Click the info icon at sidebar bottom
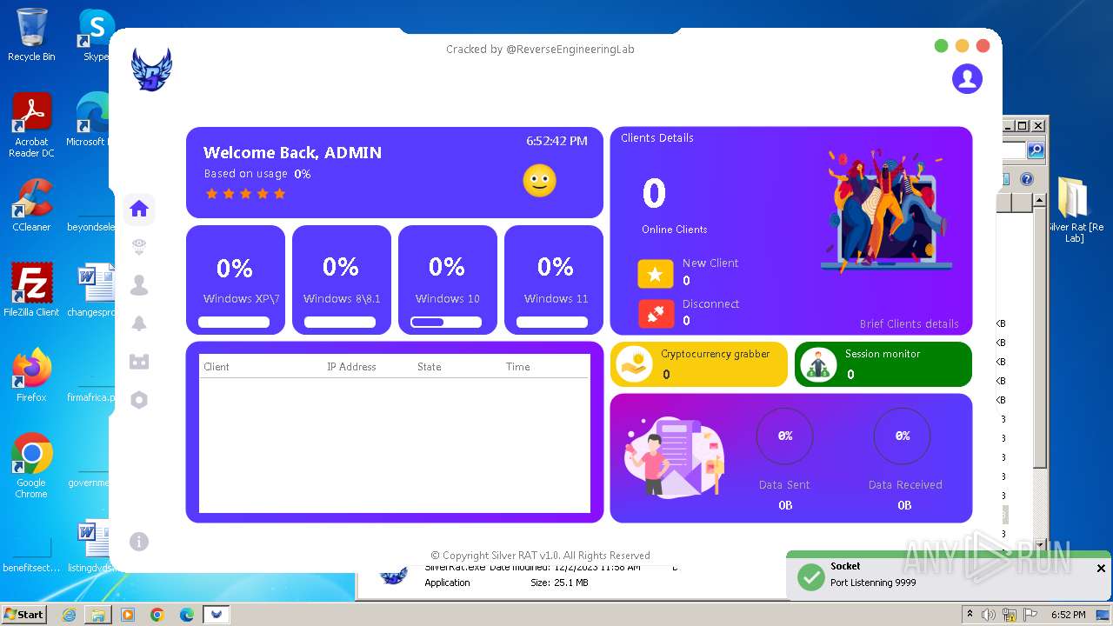 (139, 542)
